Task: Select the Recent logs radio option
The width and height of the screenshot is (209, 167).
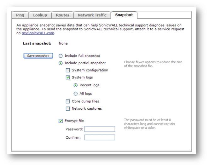Action: (x=75, y=85)
